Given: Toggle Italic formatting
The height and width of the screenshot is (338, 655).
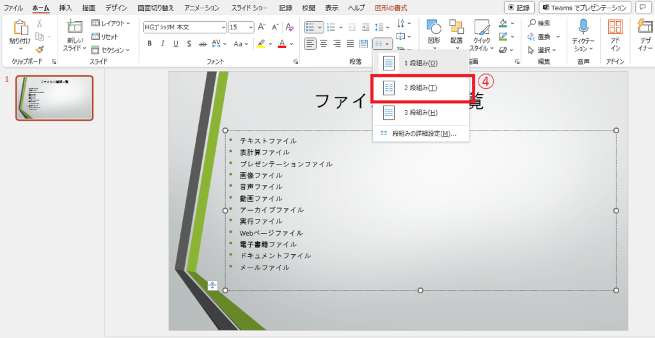Looking at the screenshot, I should coord(162,44).
